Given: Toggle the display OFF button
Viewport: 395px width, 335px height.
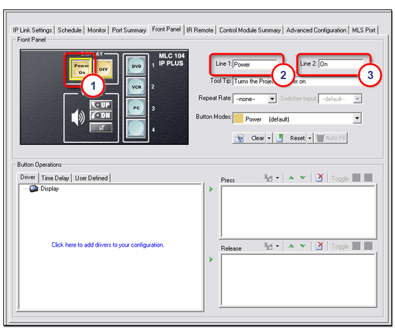Looking at the screenshot, I should 104,67.
